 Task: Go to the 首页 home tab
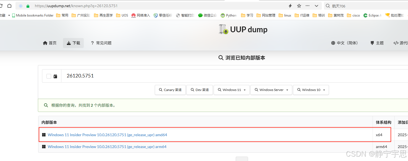pyautogui.click(x=50, y=43)
